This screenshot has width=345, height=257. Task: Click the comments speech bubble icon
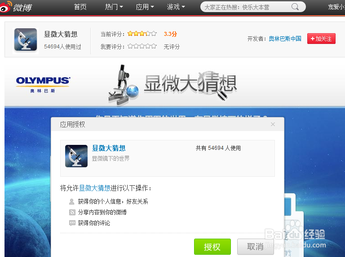(72, 223)
